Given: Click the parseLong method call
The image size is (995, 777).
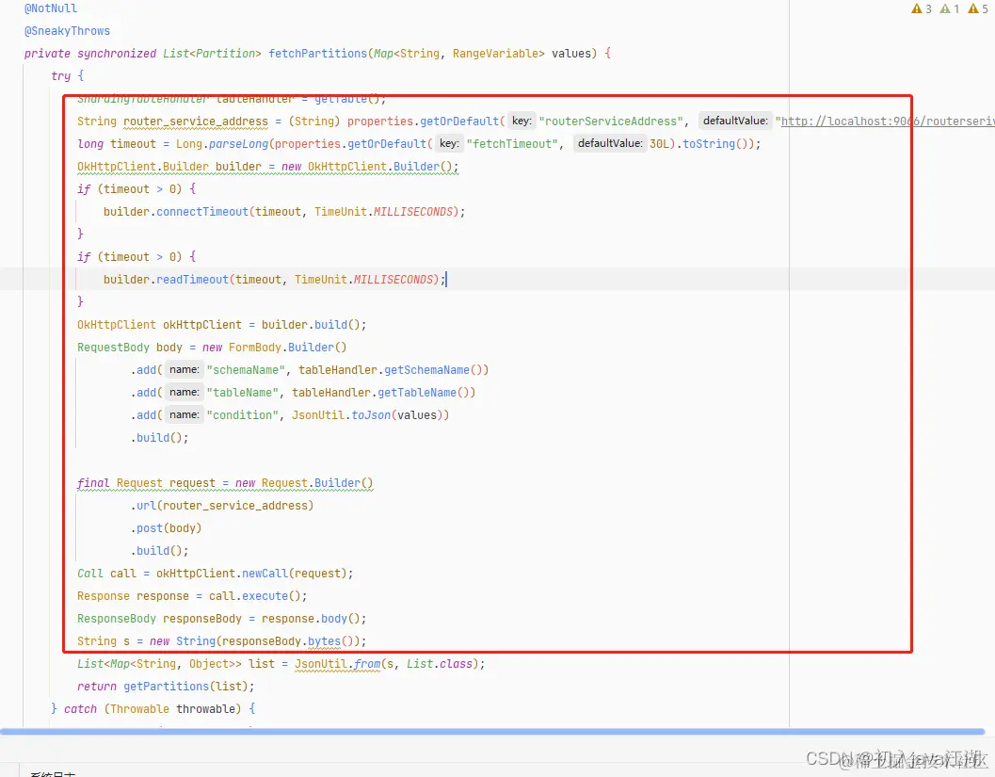Looking at the screenshot, I should pyautogui.click(x=238, y=144).
